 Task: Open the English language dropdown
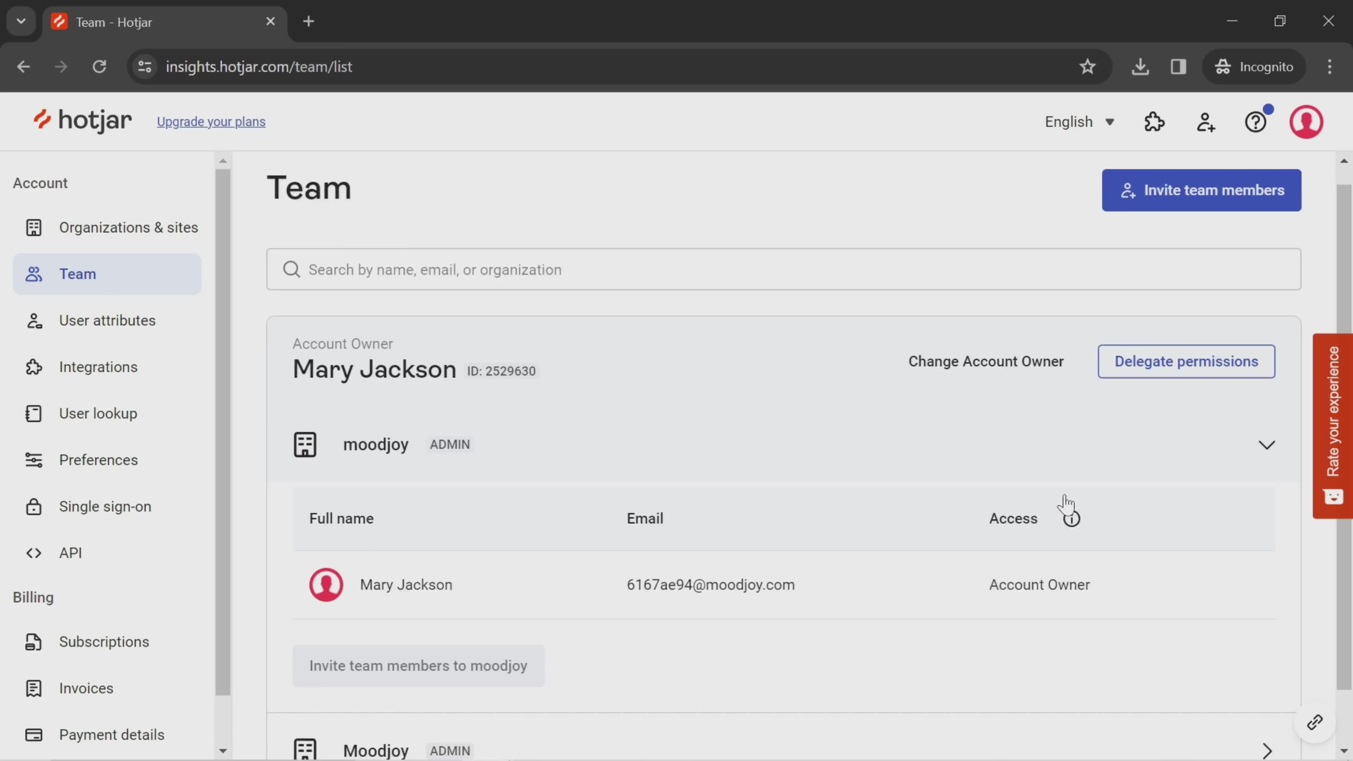[1079, 122]
